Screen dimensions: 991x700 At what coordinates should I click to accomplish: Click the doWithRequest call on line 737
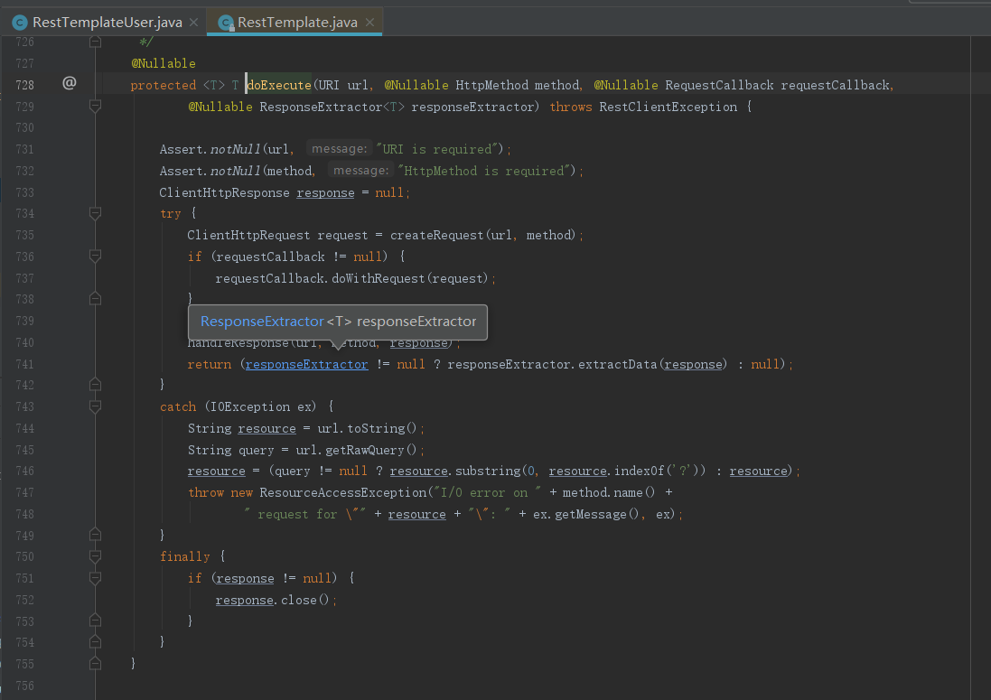tap(378, 278)
